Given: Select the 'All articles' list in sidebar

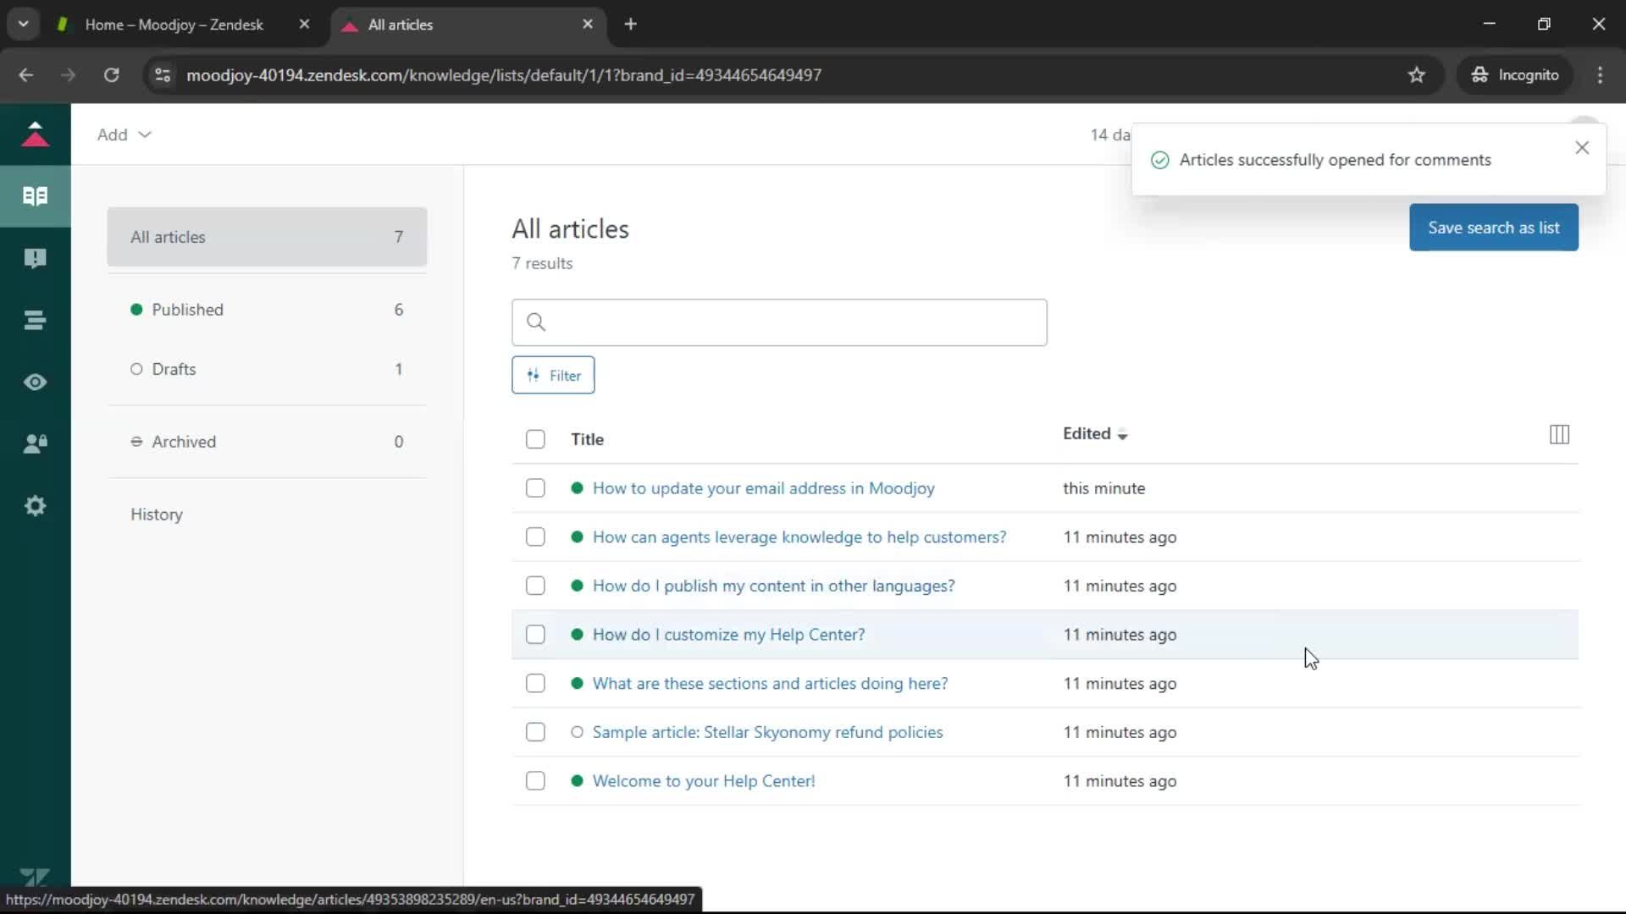Looking at the screenshot, I should pyautogui.click(x=267, y=237).
